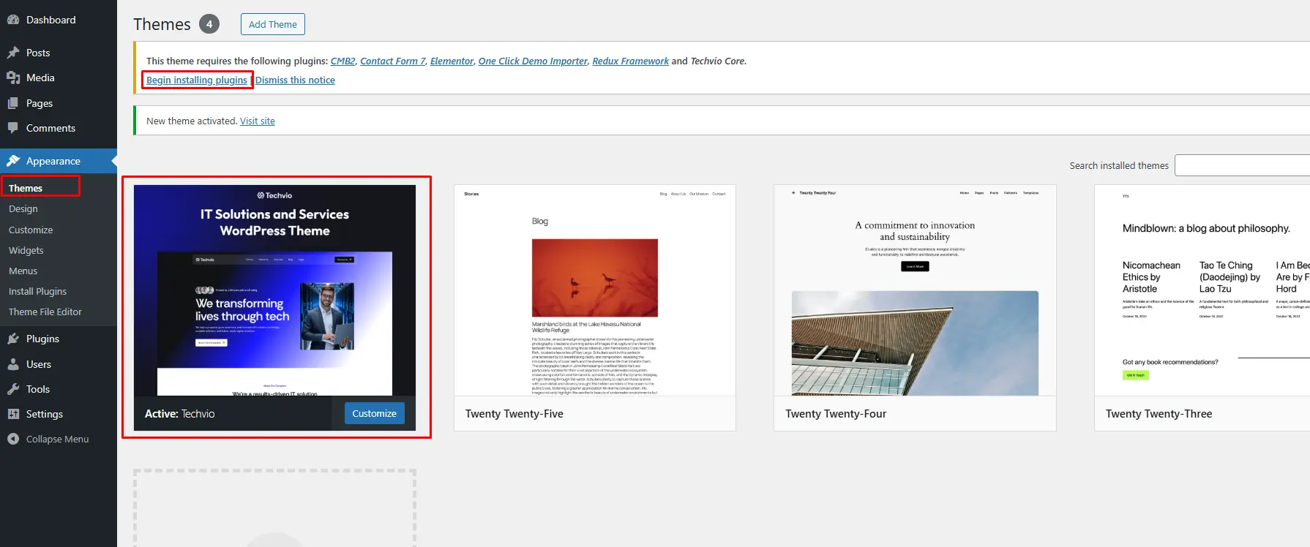Image resolution: width=1310 pixels, height=547 pixels.
Task: Go to the Media menu item
Action: pos(59,78)
